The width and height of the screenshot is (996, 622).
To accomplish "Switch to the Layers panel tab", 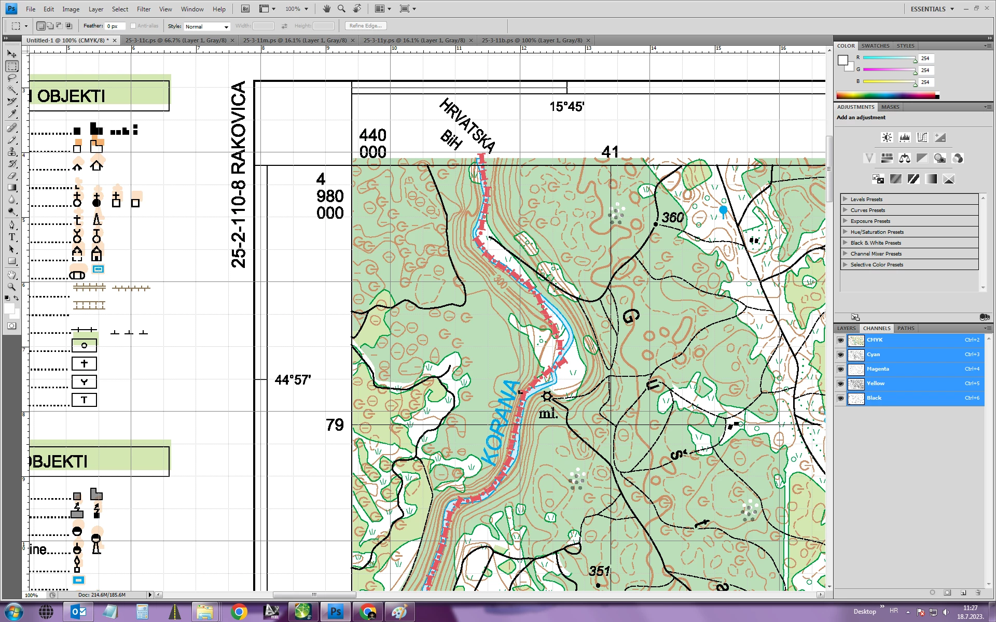I will click(846, 328).
